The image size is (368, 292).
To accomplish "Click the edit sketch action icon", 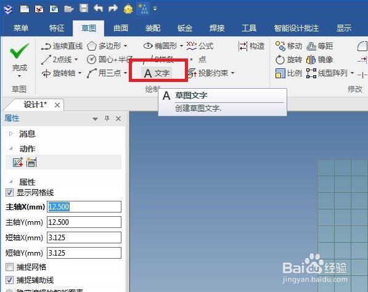I will [18, 162].
